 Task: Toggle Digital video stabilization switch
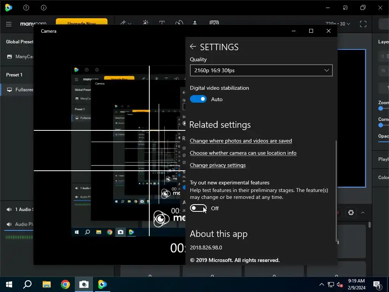[x=198, y=99]
